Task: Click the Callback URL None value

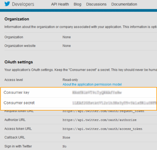Action: tap(66, 138)
